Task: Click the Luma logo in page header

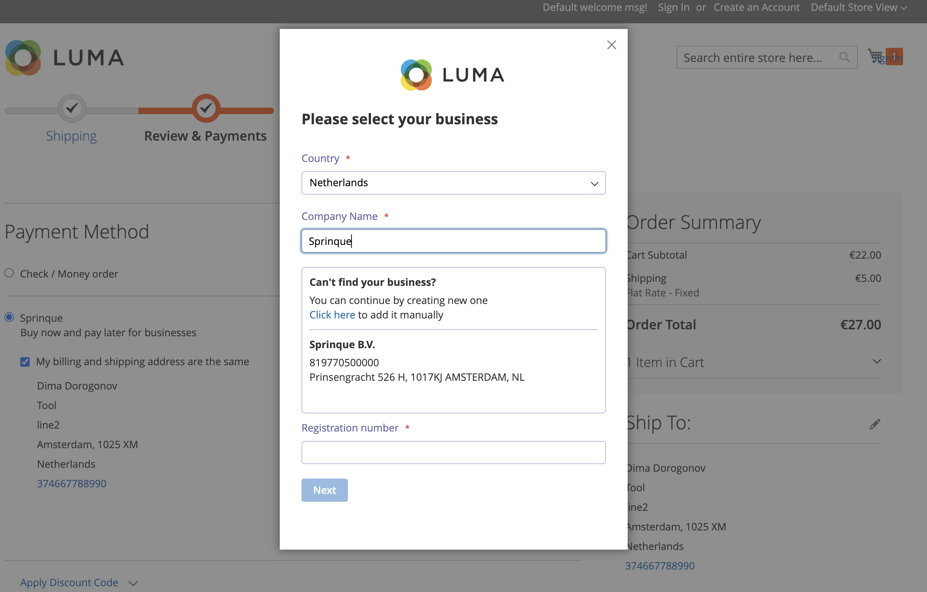Action: pos(64,58)
